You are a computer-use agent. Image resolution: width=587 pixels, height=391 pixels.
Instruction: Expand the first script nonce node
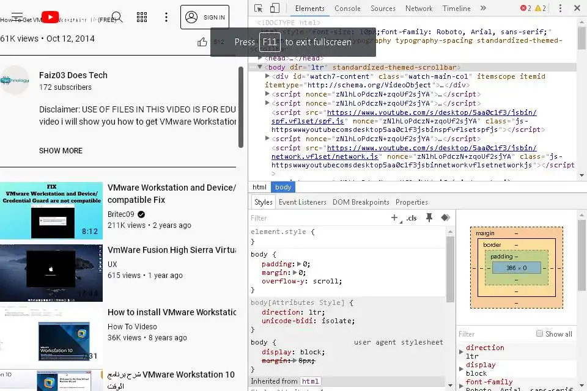pos(267,94)
